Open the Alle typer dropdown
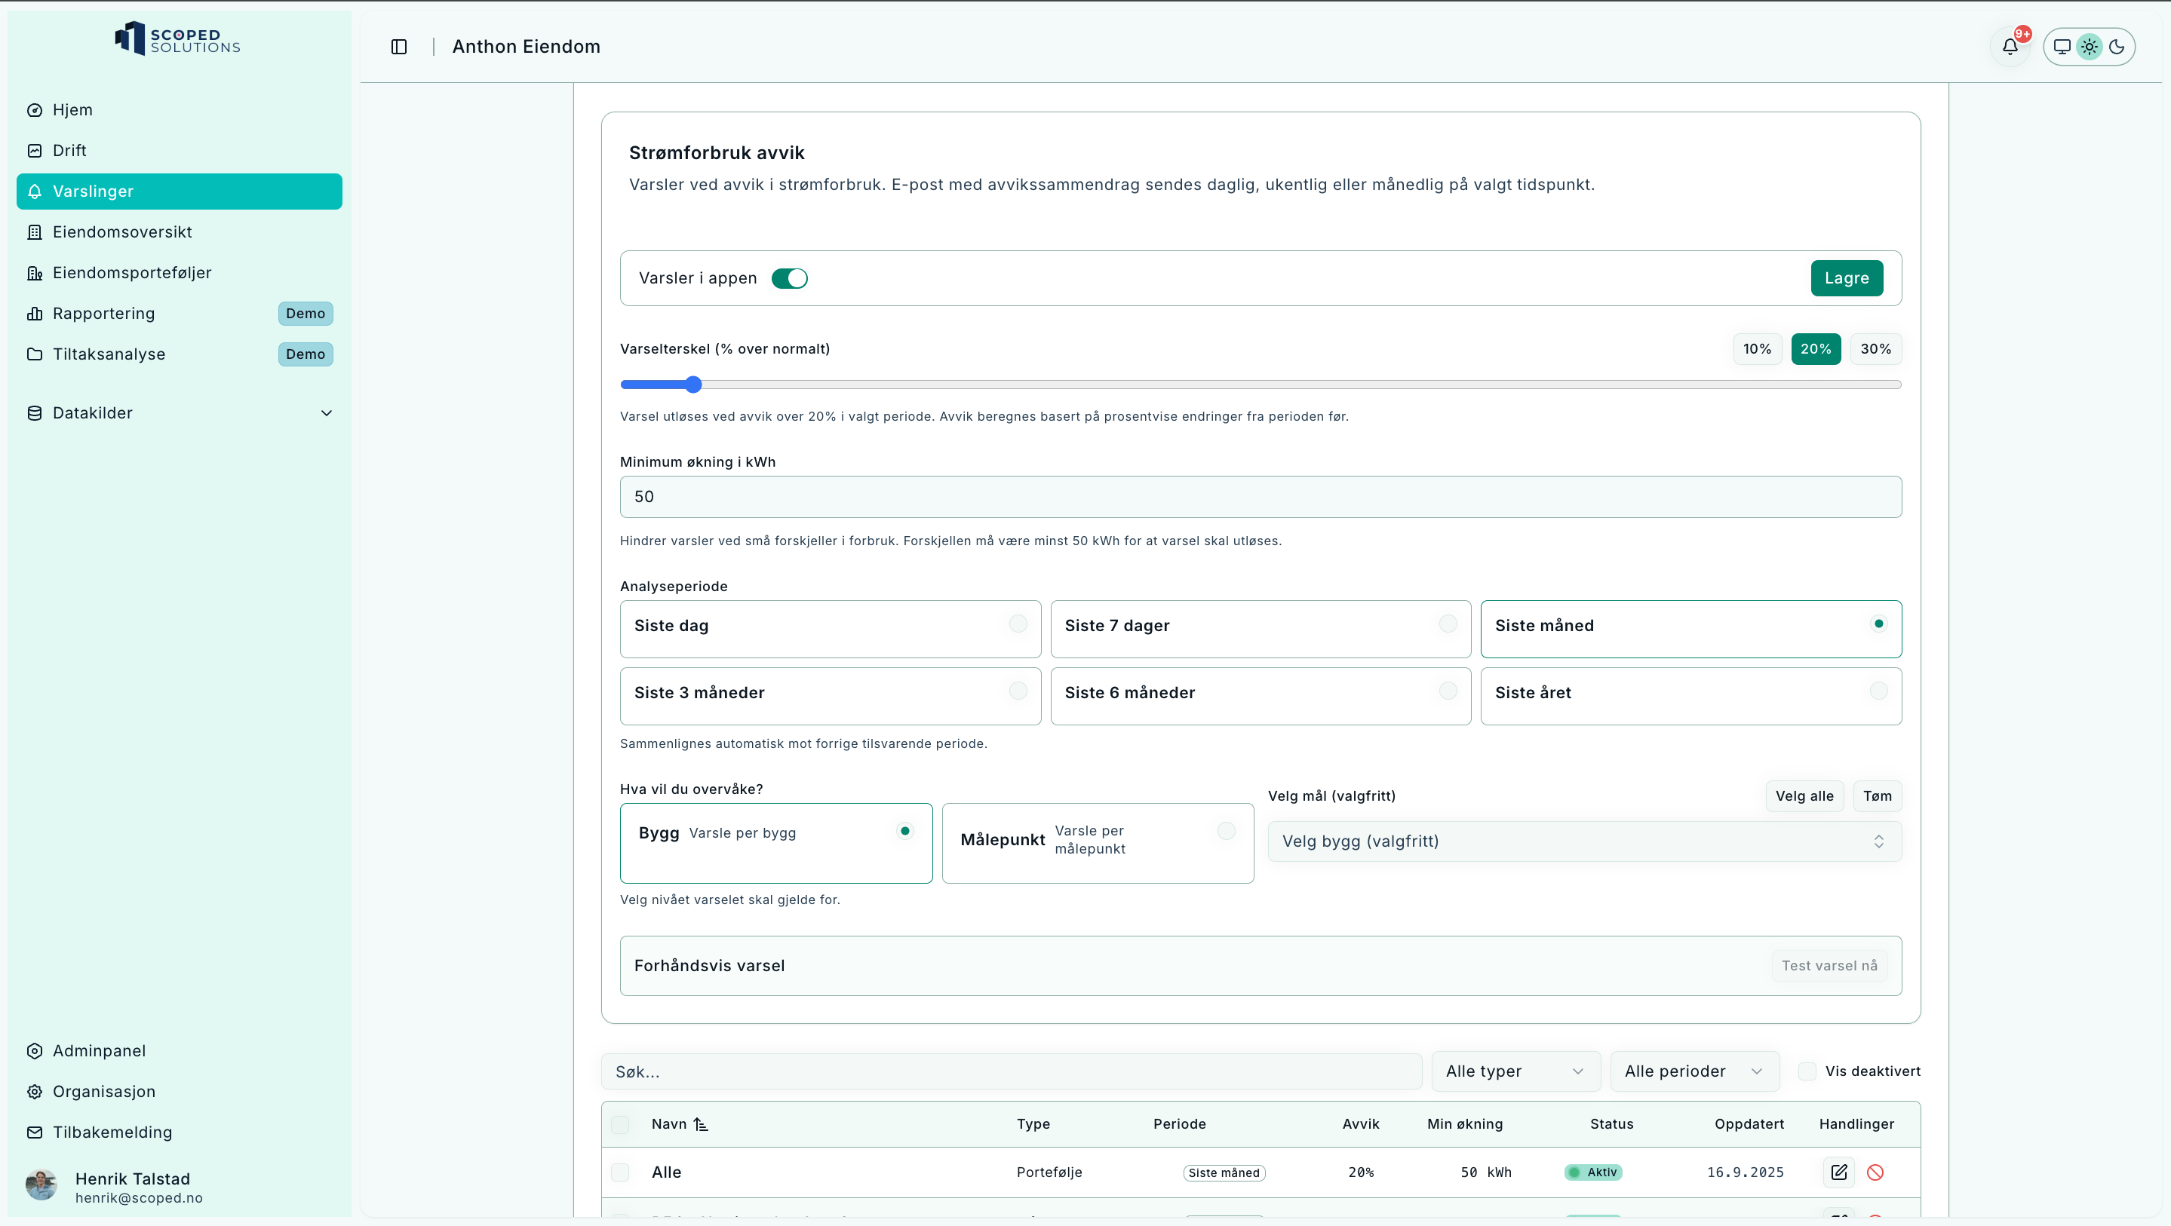The width and height of the screenshot is (2171, 1226). [1515, 1071]
